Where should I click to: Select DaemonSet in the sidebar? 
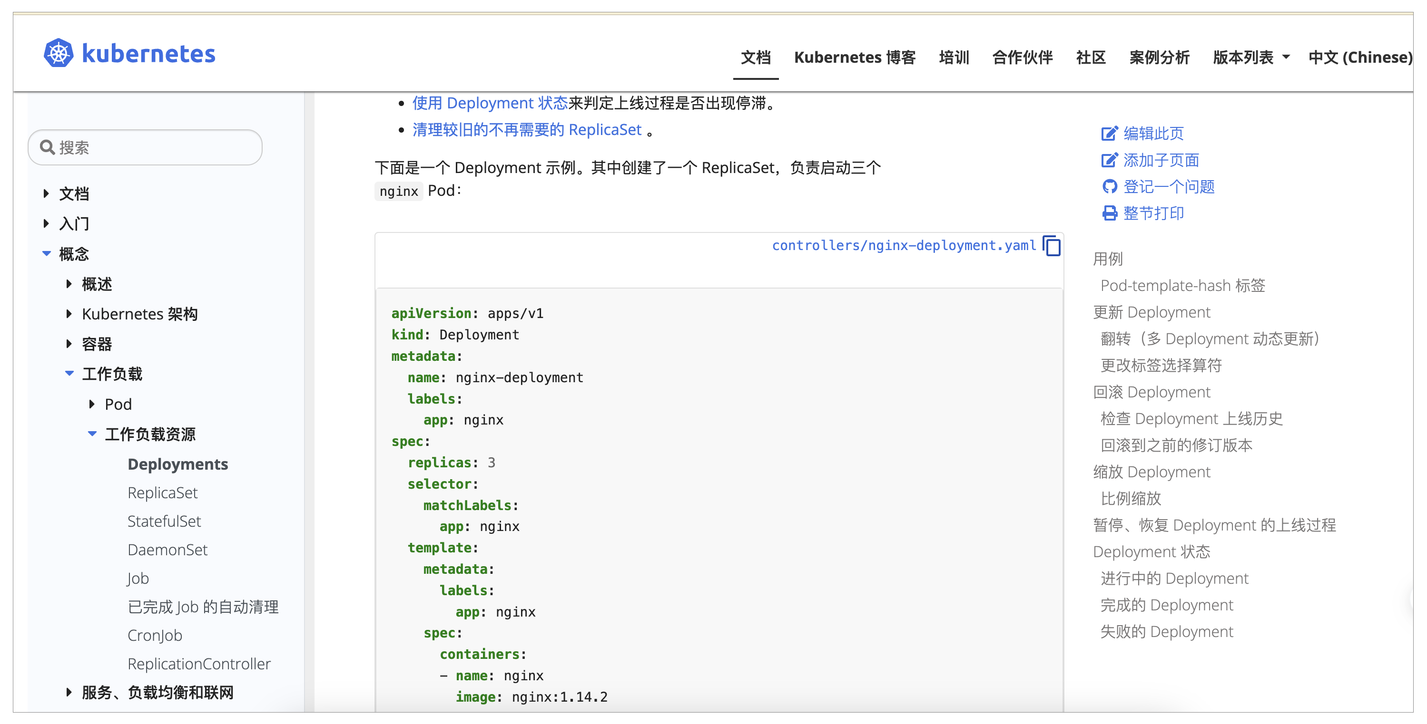coord(167,550)
